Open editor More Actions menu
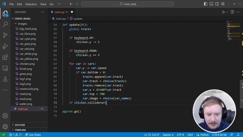The height and width of the screenshot is (137, 243). (238, 12)
